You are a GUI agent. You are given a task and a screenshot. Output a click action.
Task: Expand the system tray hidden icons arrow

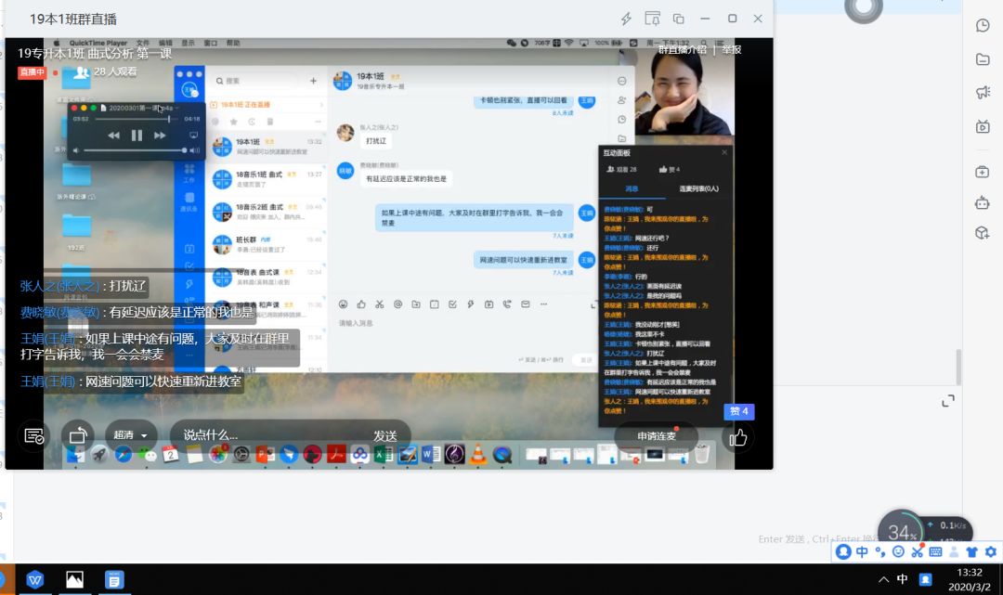[882, 579]
